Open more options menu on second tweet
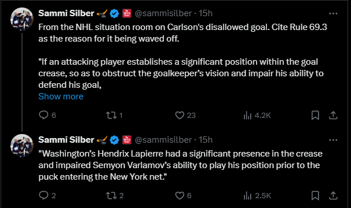The width and height of the screenshot is (351, 208). [333, 140]
